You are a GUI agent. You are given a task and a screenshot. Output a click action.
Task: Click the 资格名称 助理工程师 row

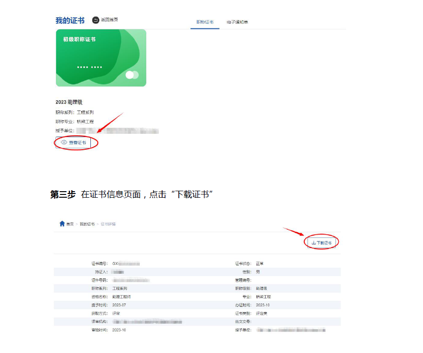click(x=122, y=297)
